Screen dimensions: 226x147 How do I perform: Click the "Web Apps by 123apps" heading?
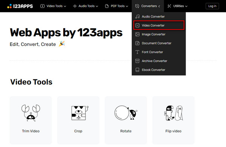(x=66, y=33)
